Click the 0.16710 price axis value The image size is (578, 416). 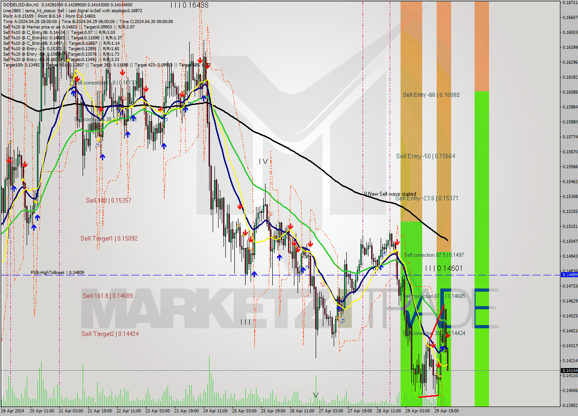[x=569, y=3]
